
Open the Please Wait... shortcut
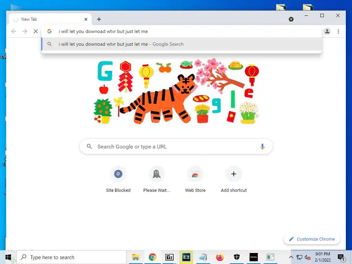coord(157,179)
